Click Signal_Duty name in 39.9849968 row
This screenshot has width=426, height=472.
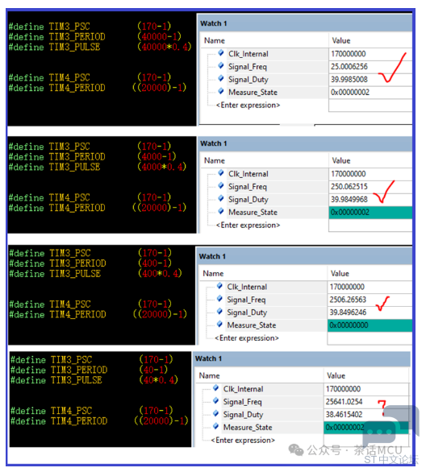248,200
